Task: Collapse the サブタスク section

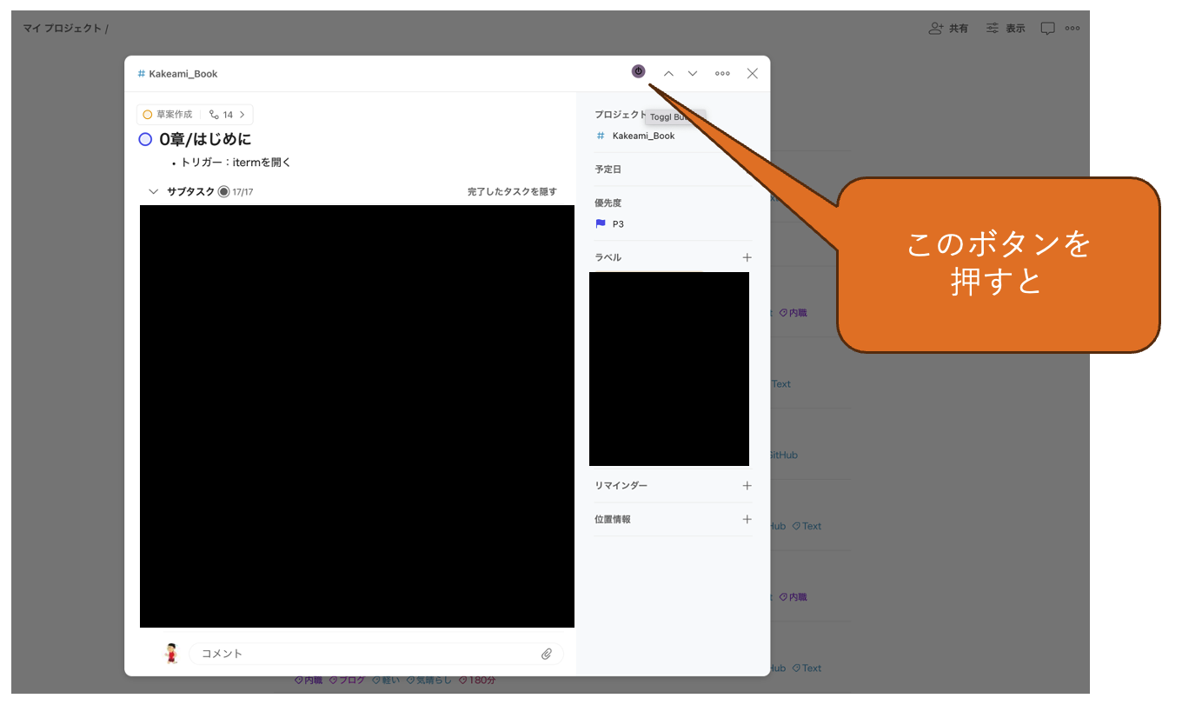Action: 153,190
